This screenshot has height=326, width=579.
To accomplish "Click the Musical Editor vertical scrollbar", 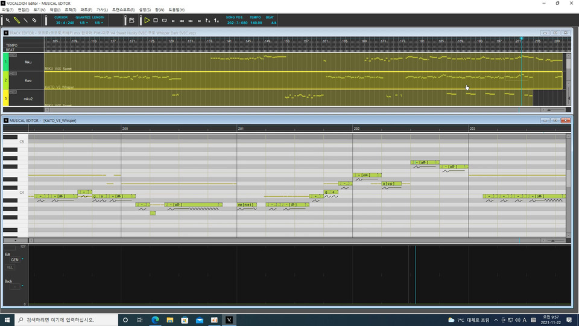I will click(568, 185).
